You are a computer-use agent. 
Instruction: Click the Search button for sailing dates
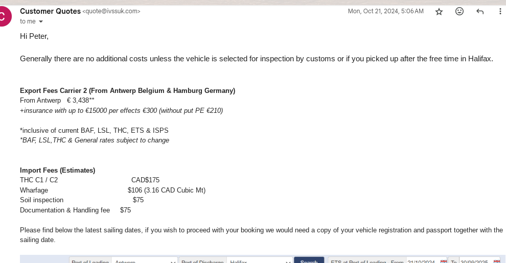click(x=309, y=260)
